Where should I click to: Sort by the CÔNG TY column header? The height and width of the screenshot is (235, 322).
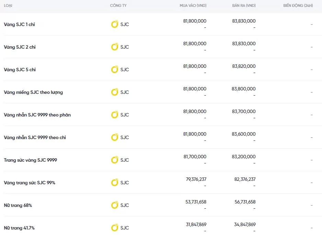(x=118, y=6)
